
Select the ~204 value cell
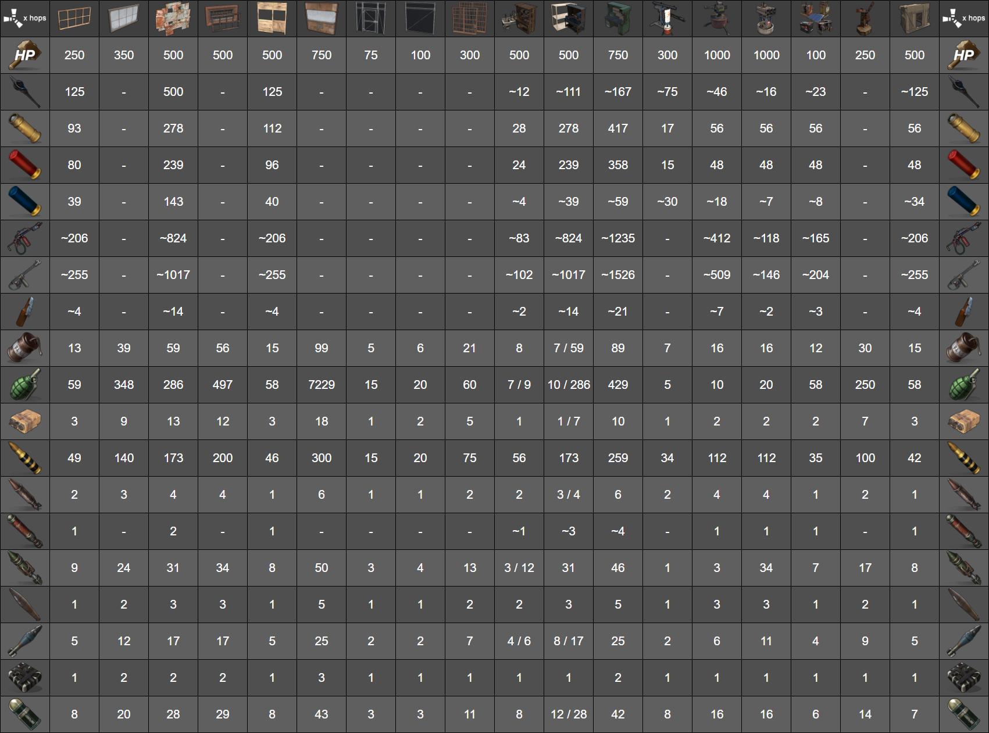point(816,275)
